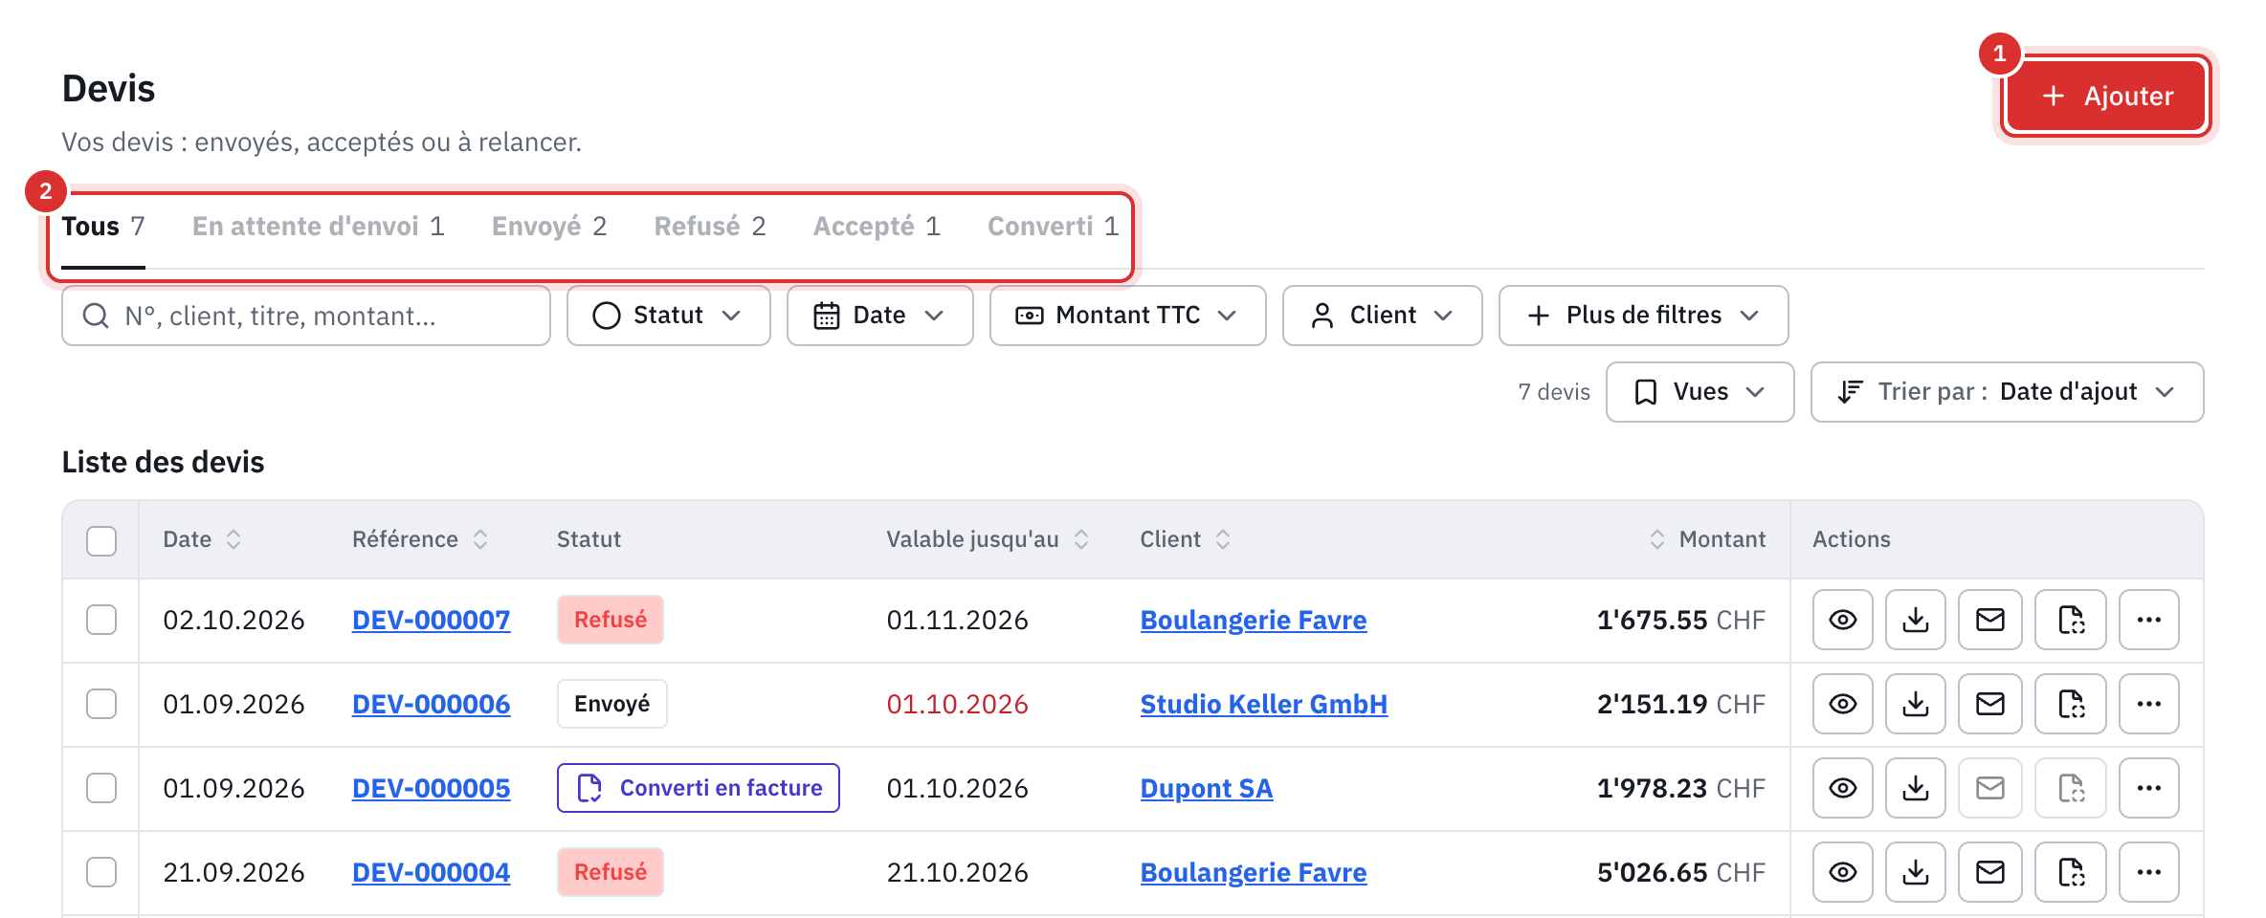Viewport: 2266px width, 918px height.
Task: Open the Trier par Date d'ajout dropdown
Action: (2007, 392)
